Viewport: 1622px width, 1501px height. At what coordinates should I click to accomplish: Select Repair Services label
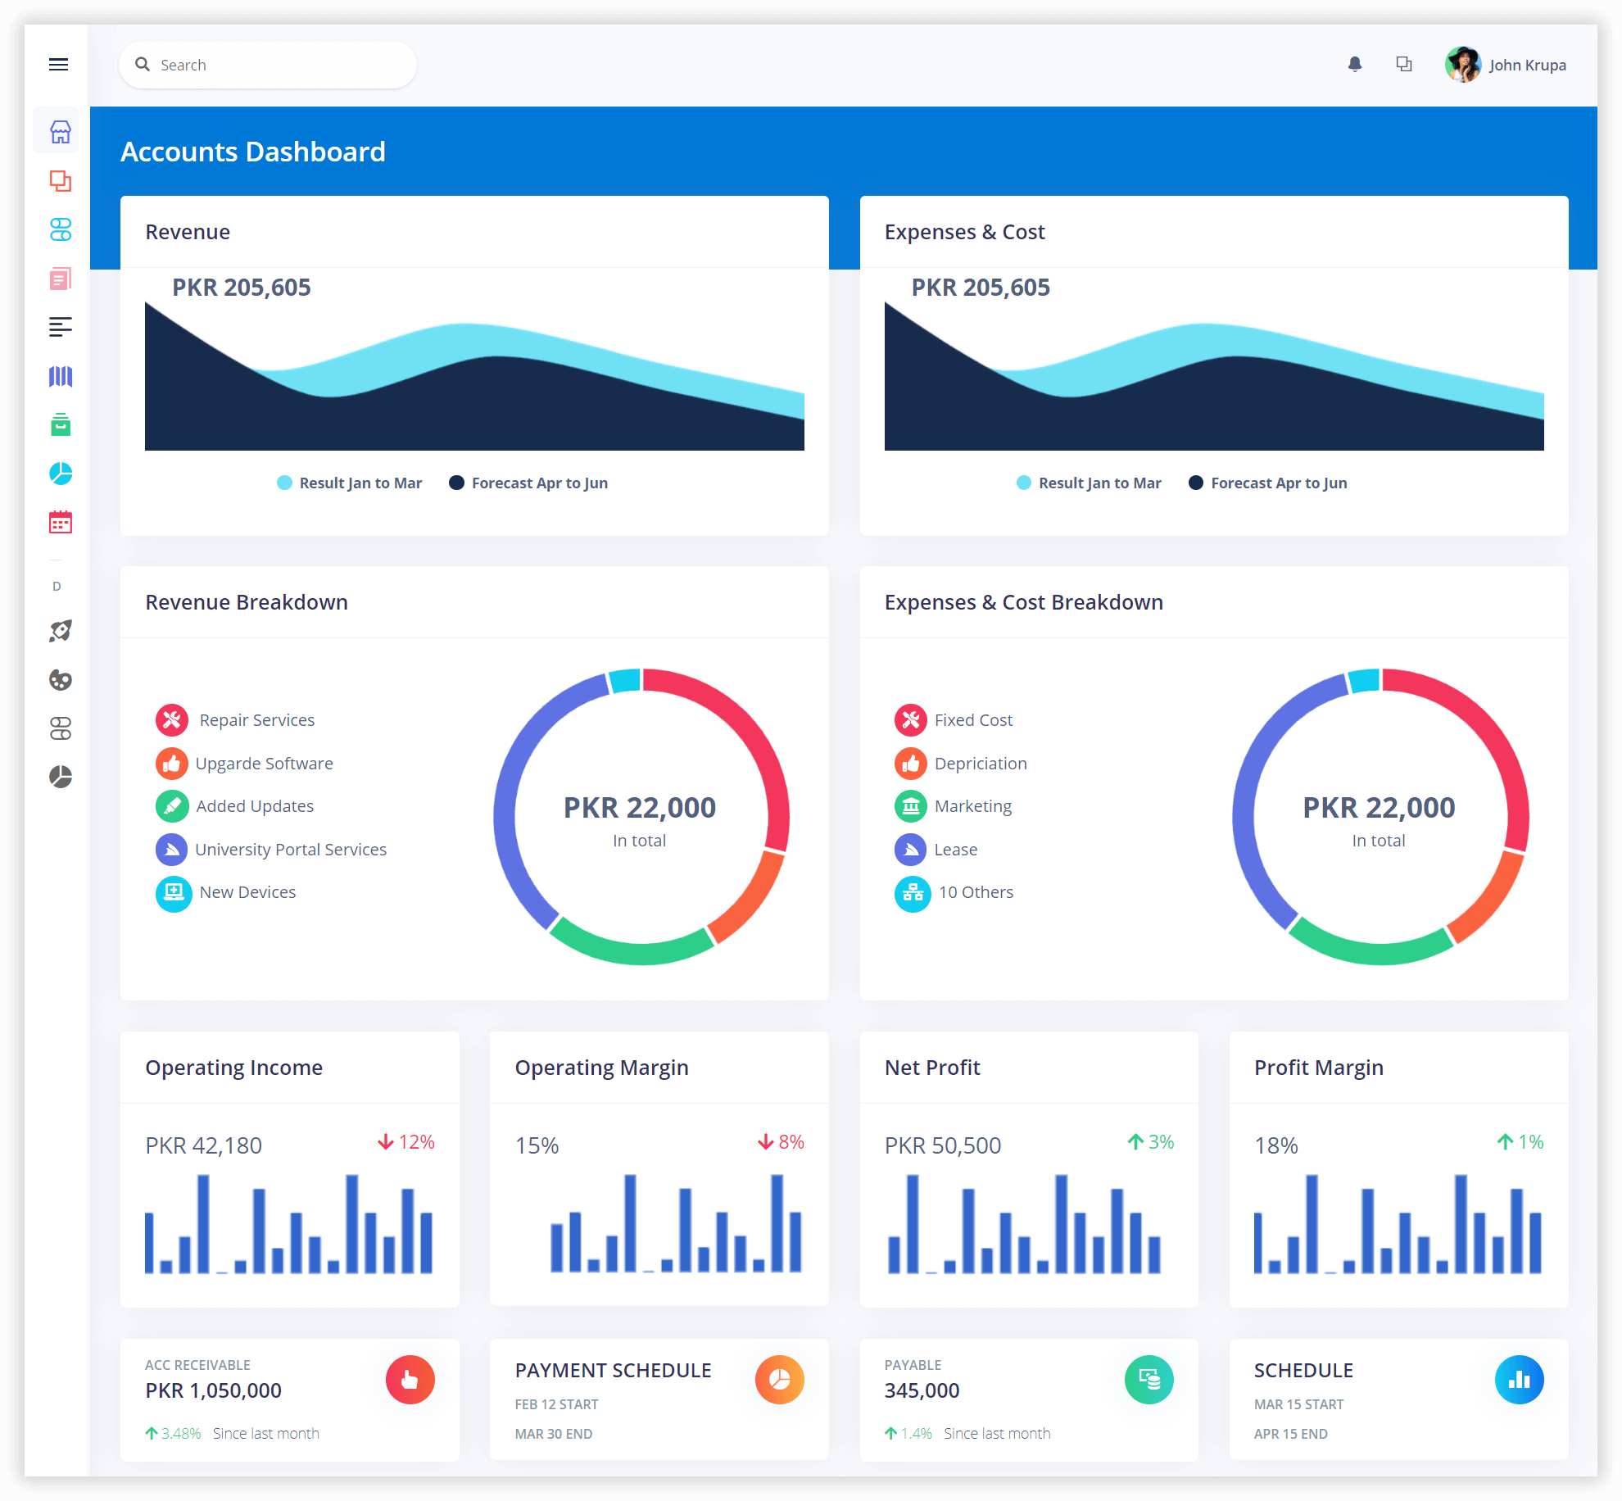coord(257,720)
